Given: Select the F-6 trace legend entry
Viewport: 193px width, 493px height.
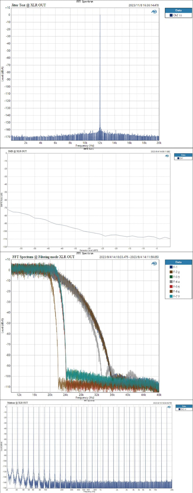Looking at the screenshot, I should pyautogui.click(x=177, y=292).
